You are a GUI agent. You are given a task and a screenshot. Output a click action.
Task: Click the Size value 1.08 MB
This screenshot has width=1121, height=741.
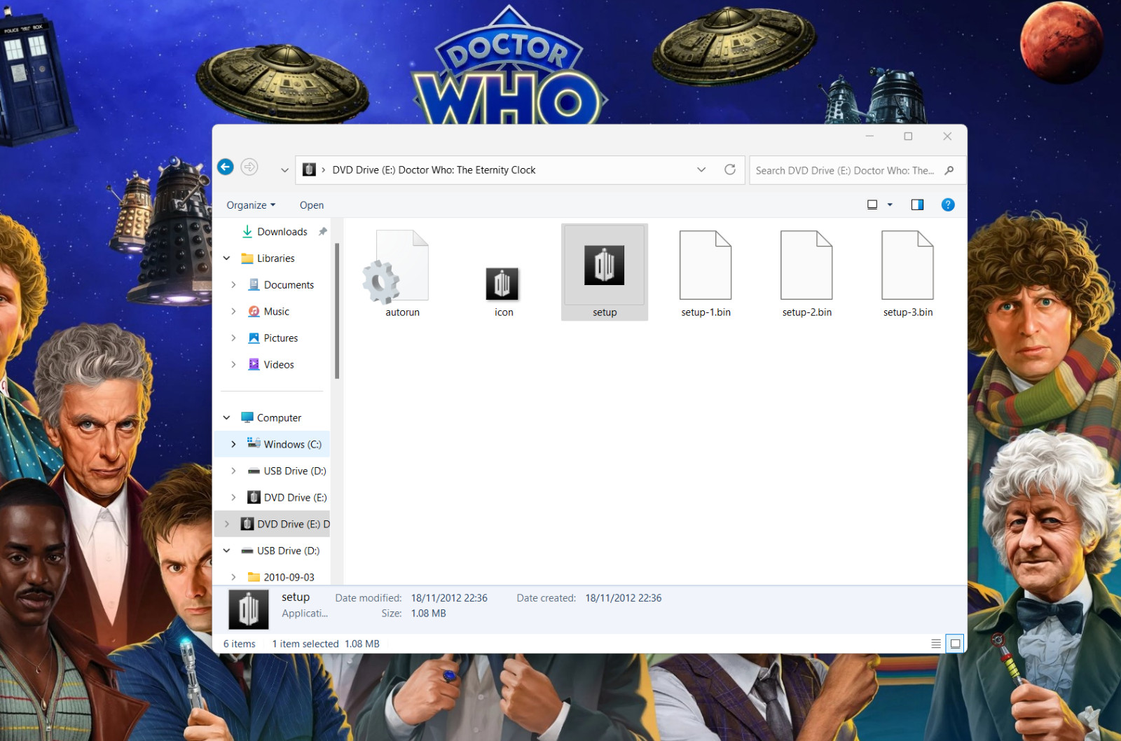(428, 614)
